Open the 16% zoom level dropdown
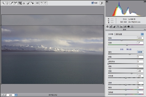Viewport: 146px width, 97px height. tap(16, 95)
